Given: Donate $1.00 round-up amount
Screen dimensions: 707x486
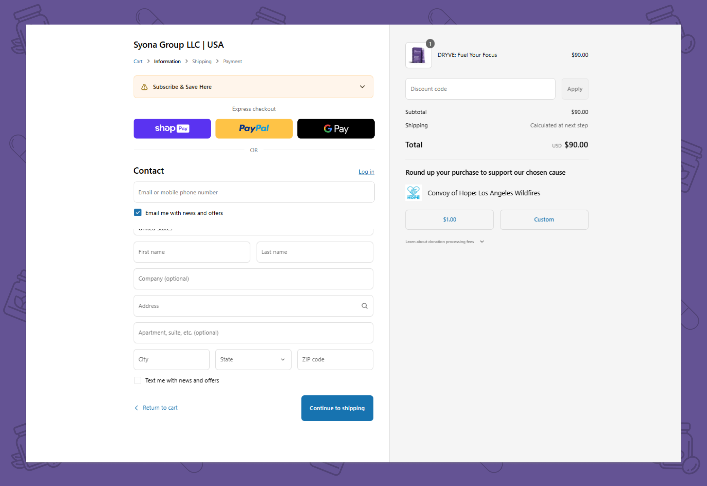Looking at the screenshot, I should click(x=449, y=220).
